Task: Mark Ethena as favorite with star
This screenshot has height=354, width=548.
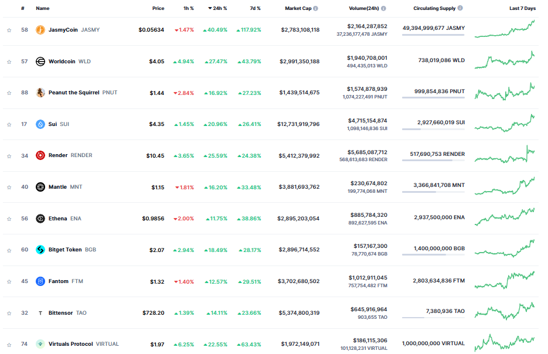Action: click(x=9, y=219)
